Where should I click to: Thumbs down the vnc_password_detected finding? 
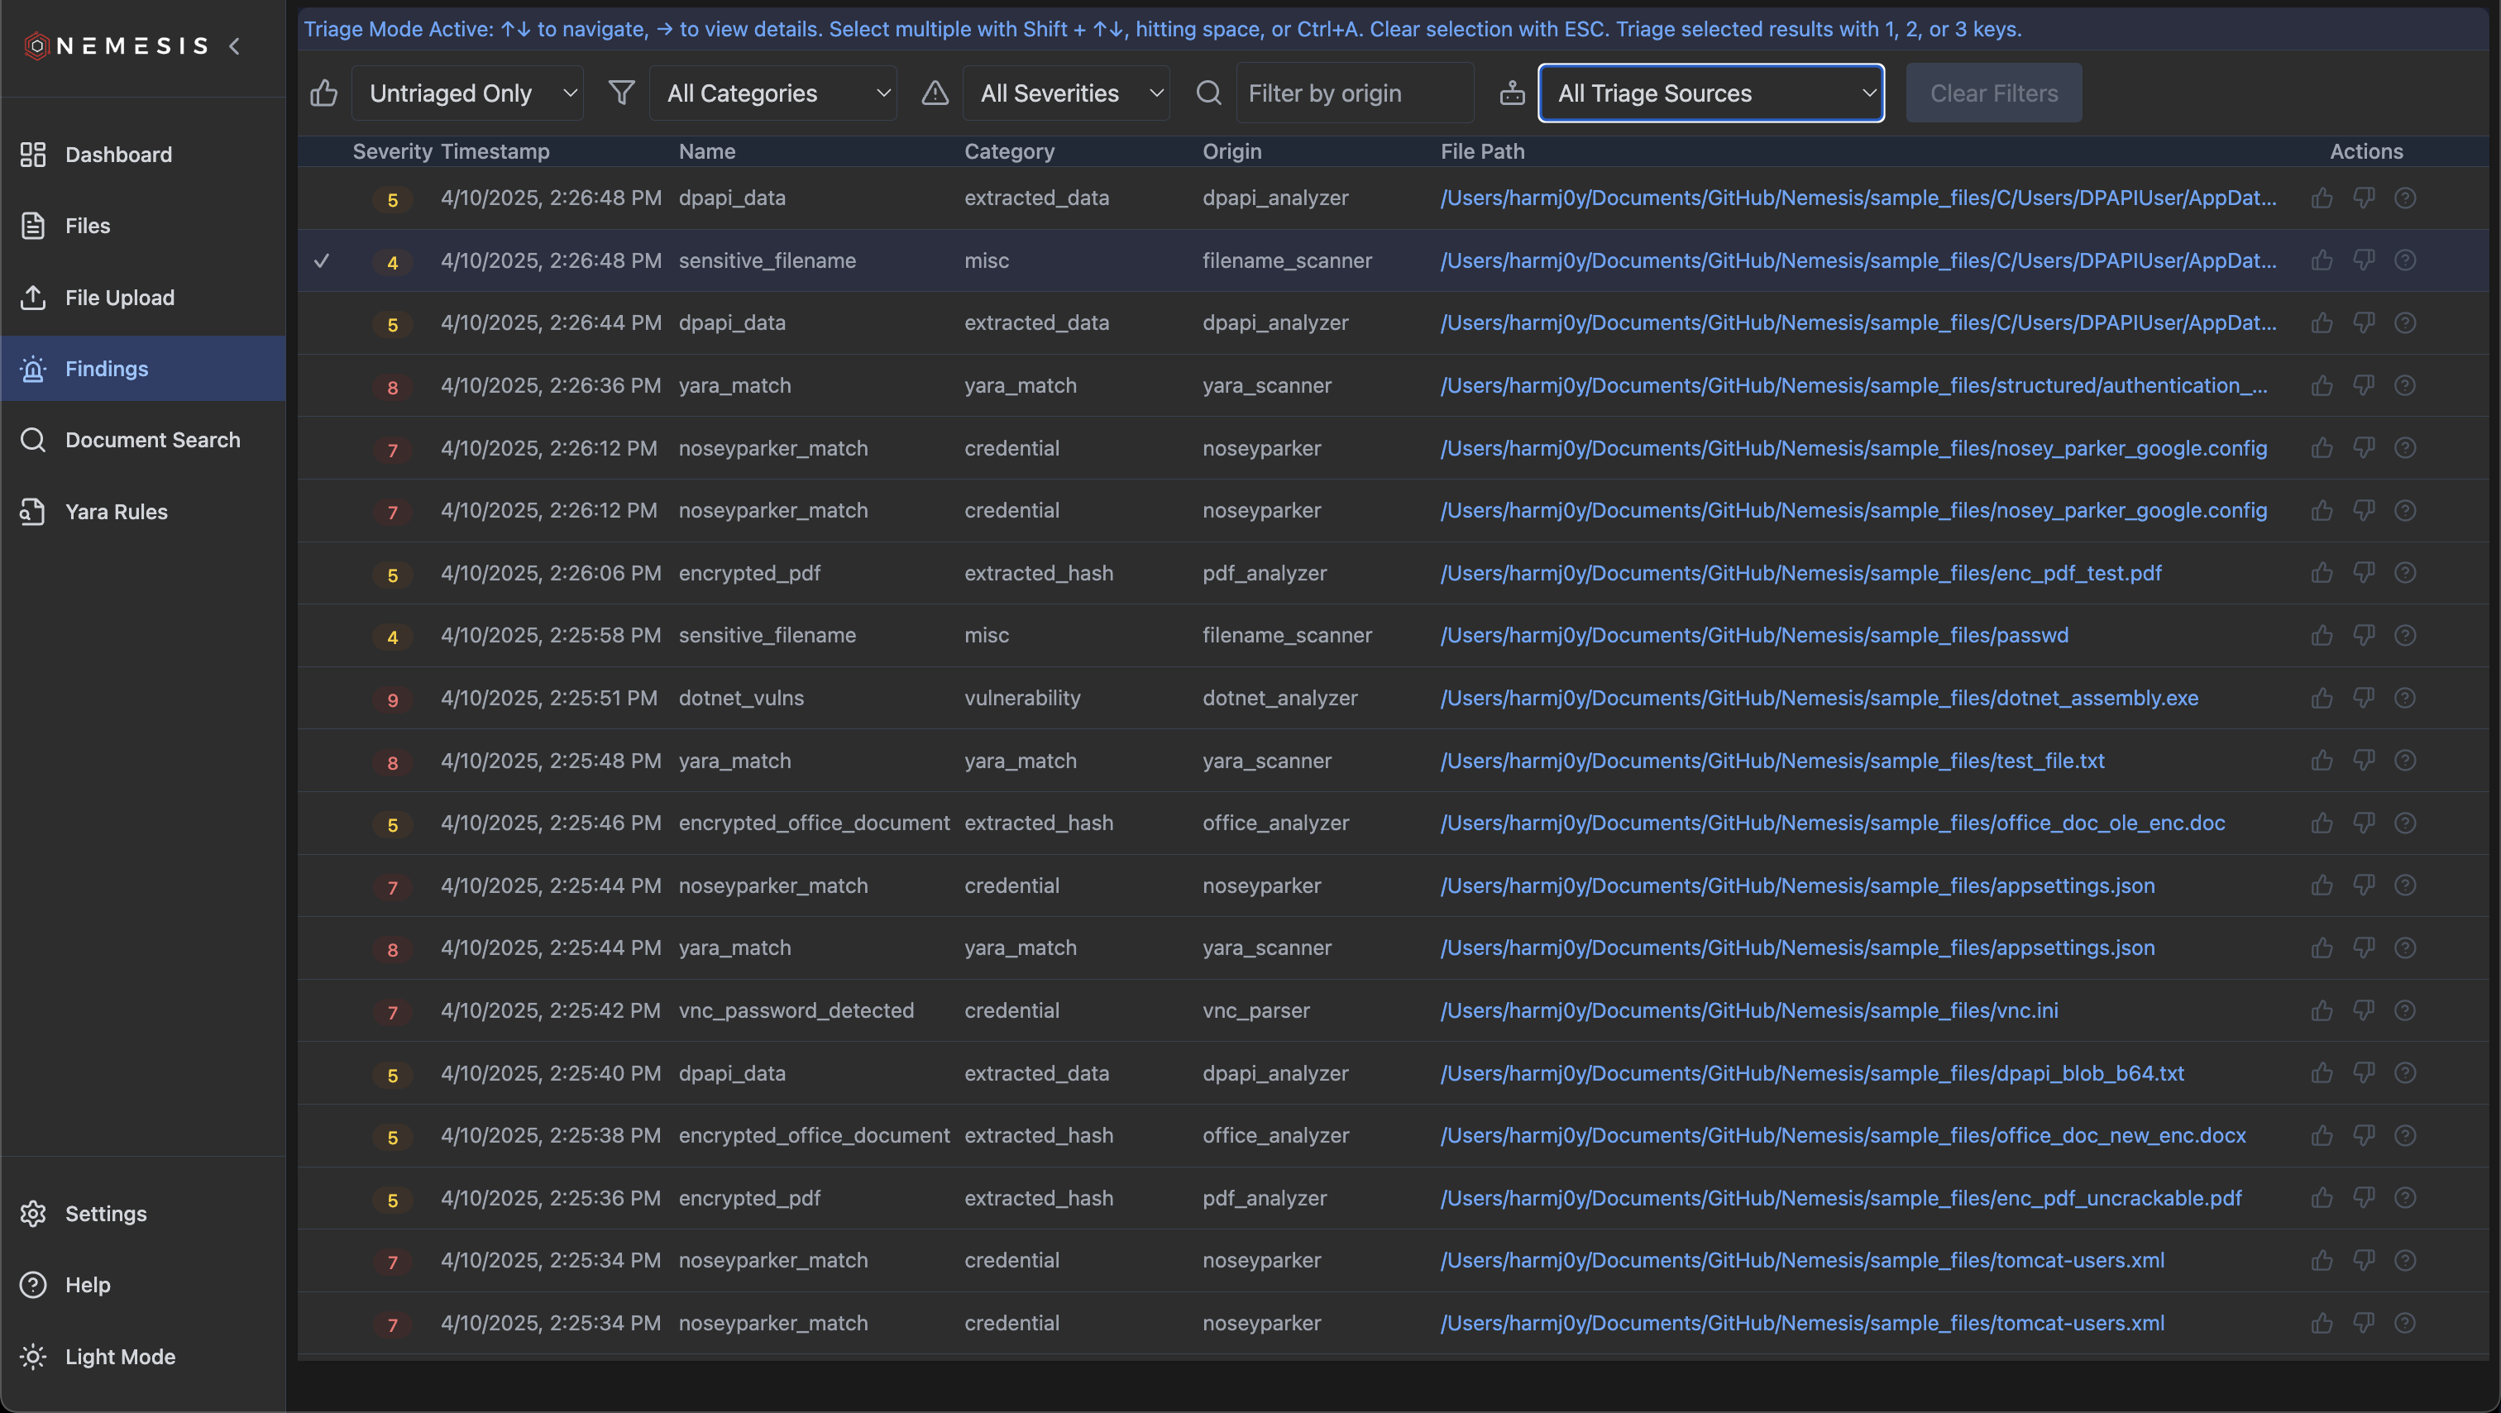[x=2363, y=1010]
